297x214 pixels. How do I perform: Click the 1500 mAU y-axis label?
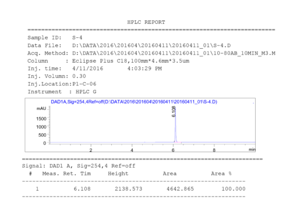pos(41,119)
